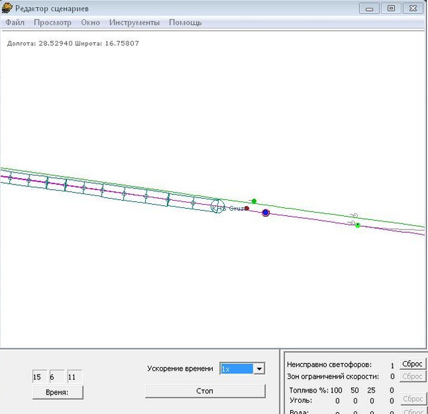Click Сброс in the Уголь row
Screen dimensions: 428x414
coord(413,399)
